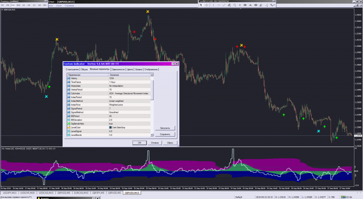Screen dimensions: 363x199
Task: Activate the crosshair tool
Action: 206,5
